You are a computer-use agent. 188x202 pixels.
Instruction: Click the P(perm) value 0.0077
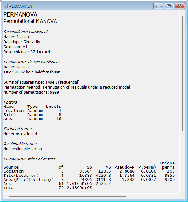tap(149, 180)
